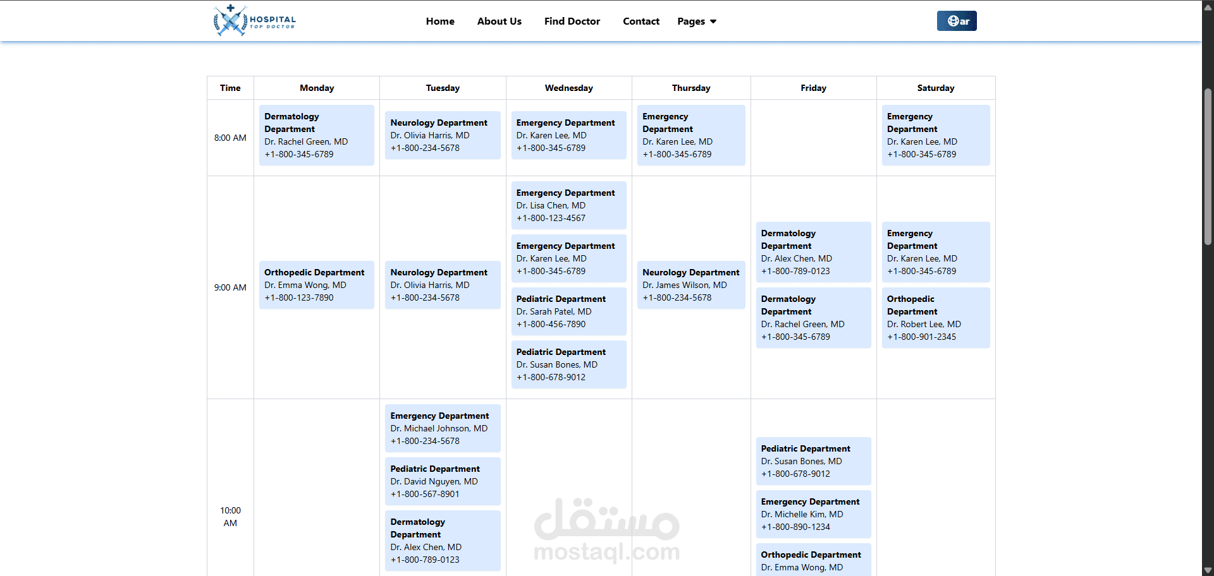The width and height of the screenshot is (1214, 576).
Task: Click the 10:00 AM time cell
Action: click(x=230, y=517)
